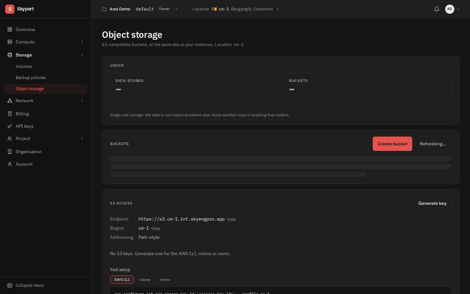Click the Refreshing... button
The image size is (470, 294).
click(x=433, y=144)
